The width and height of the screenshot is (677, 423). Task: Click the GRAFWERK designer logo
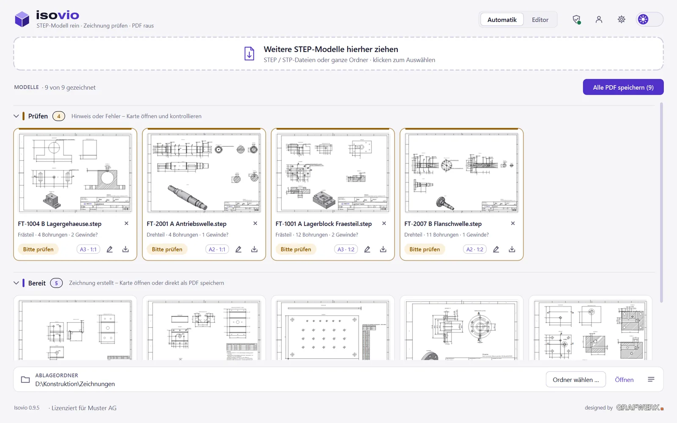pos(640,408)
